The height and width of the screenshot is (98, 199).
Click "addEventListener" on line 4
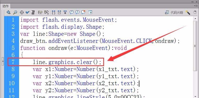73,41
